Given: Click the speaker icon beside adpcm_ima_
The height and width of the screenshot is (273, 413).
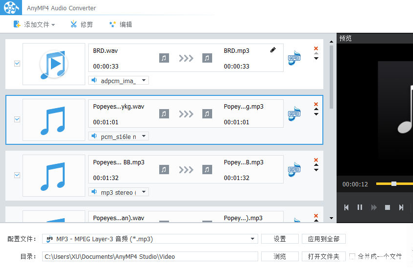Looking at the screenshot, I should pos(94,80).
